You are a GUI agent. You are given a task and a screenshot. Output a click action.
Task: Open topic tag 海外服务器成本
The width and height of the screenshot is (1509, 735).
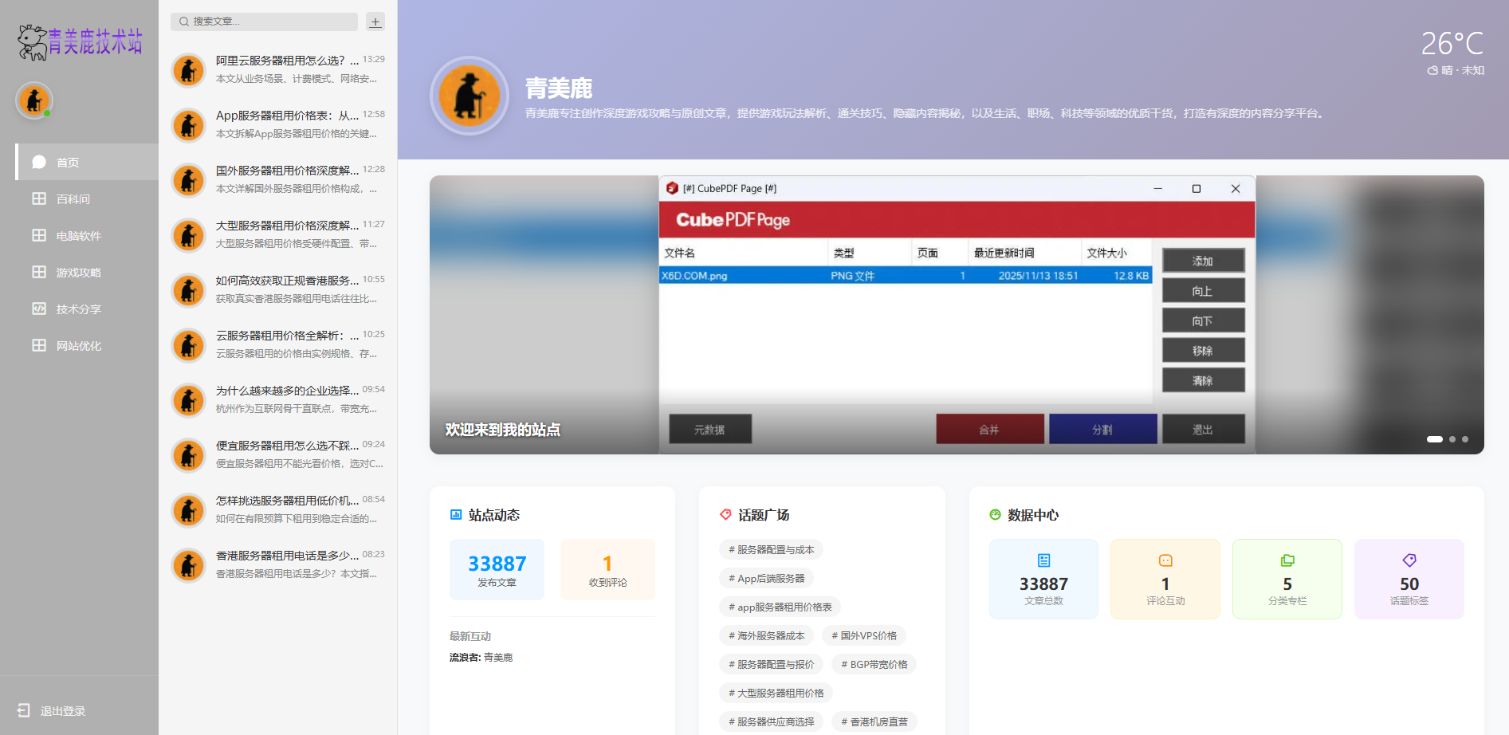(x=766, y=635)
